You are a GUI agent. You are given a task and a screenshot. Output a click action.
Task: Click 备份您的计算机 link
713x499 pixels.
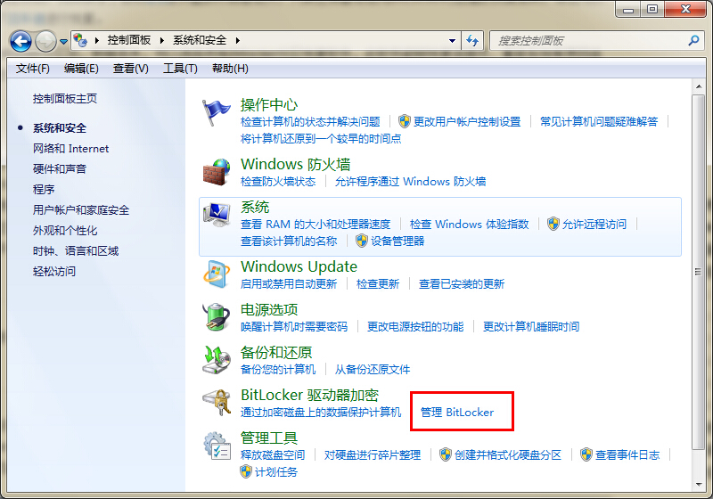(278, 370)
